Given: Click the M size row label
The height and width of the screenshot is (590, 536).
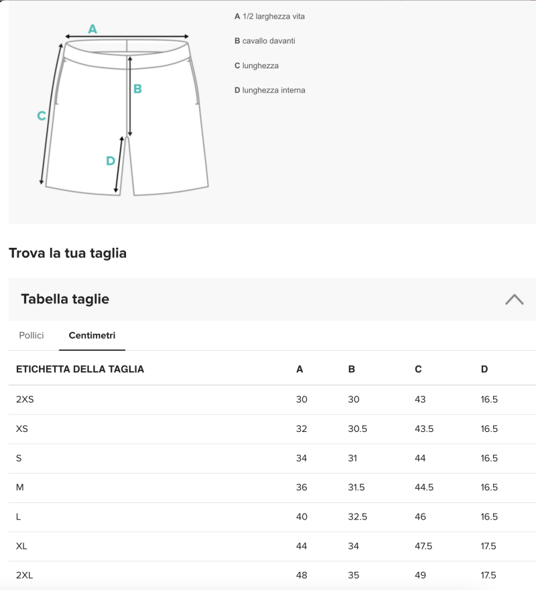Looking at the screenshot, I should point(20,488).
